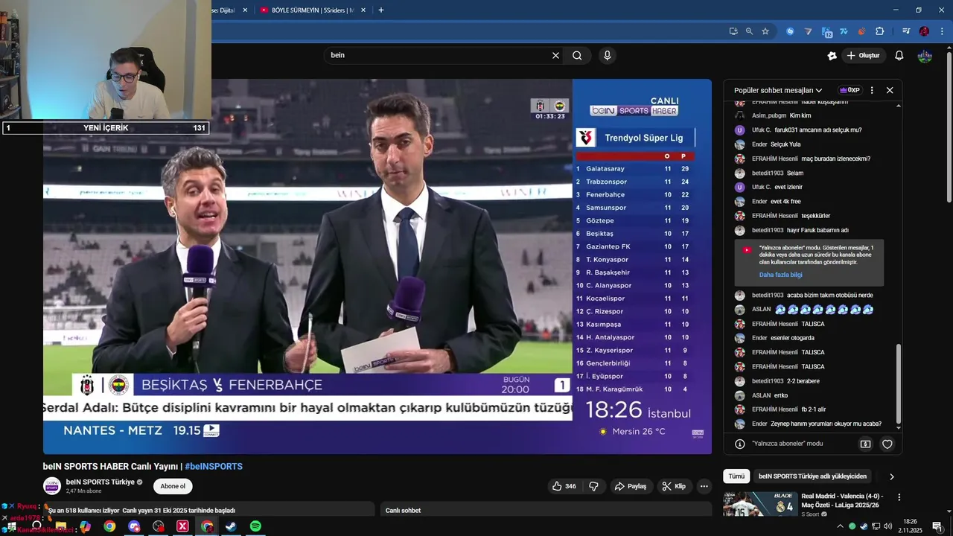Open the Chrome extensions puzzle icon
The image size is (953, 536).
coord(879,31)
